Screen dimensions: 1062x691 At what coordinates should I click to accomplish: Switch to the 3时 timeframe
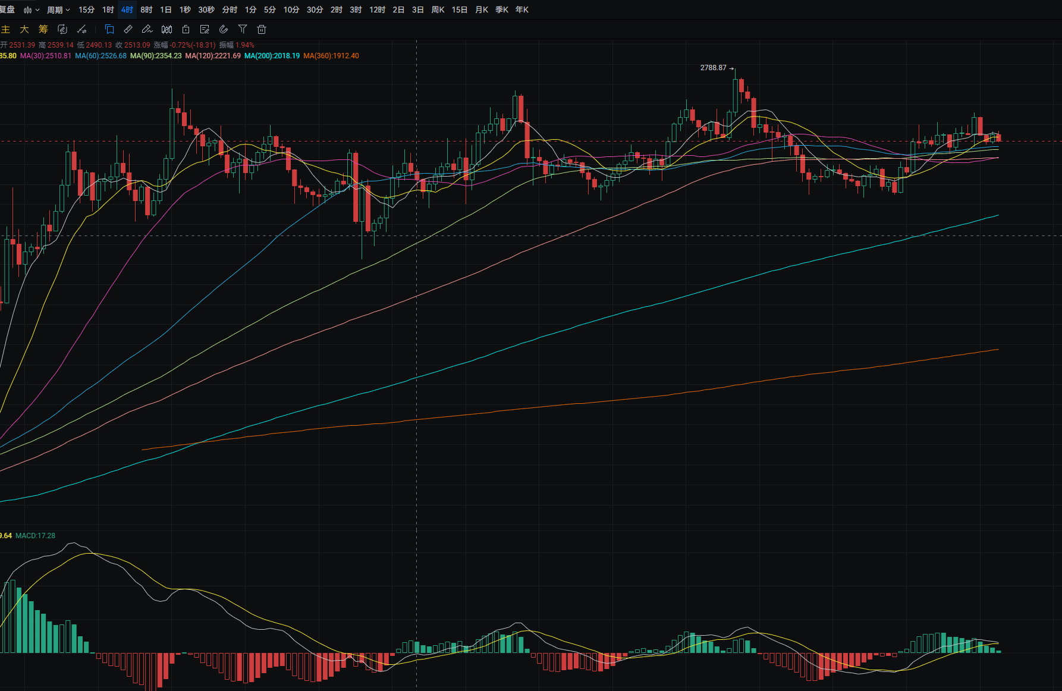pos(356,10)
